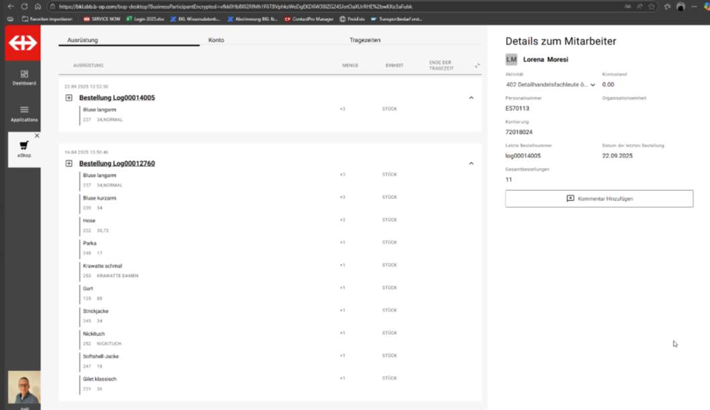
Task: Open the Dashboard from the sidebar
Action: (24, 77)
